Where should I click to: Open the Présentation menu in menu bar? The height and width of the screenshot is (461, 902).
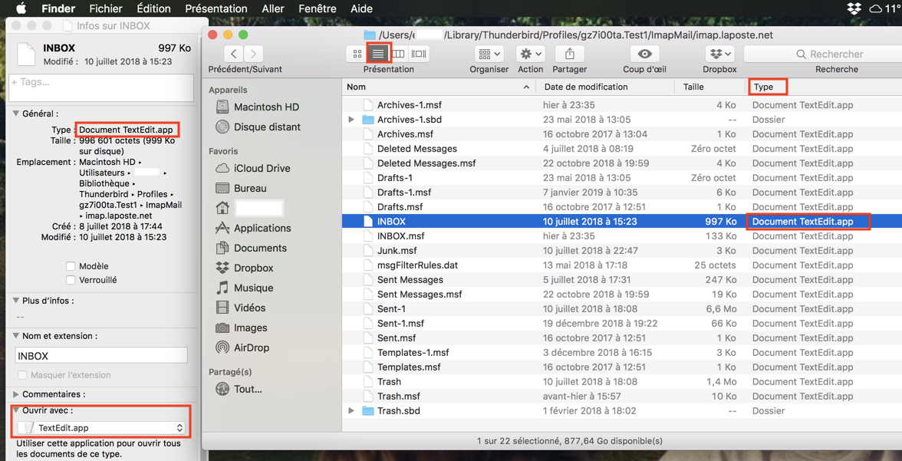pos(216,8)
